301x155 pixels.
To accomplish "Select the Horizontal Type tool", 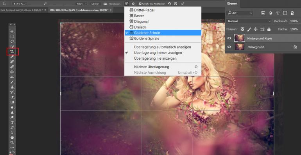I will [12, 122].
